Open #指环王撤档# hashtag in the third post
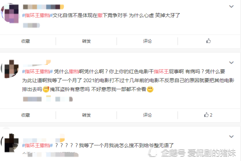Screen dimensions: 241x161 point(37,145)
